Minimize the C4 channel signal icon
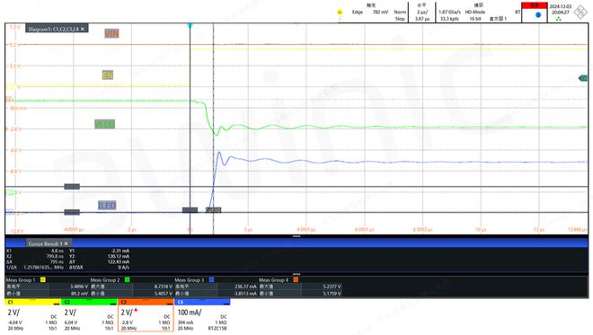 click(x=226, y=304)
